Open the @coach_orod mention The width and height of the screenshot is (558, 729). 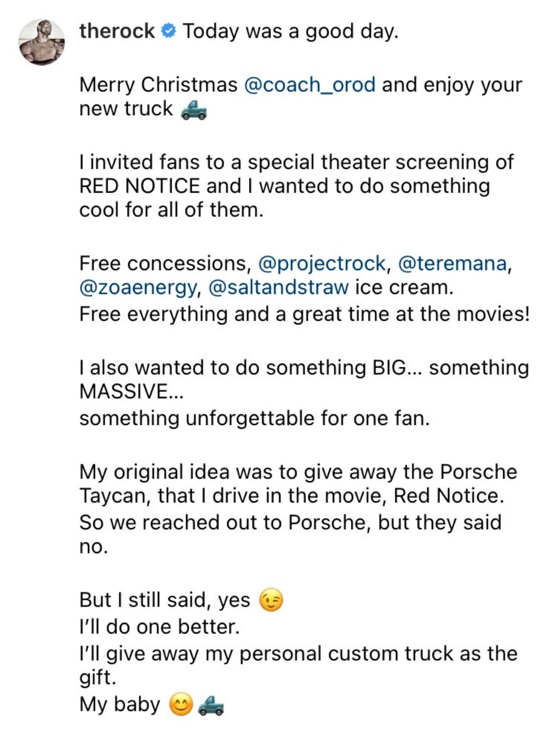[x=310, y=84]
